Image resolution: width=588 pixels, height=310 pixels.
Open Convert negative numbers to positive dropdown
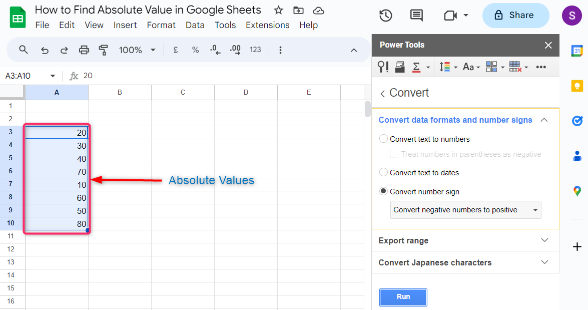(x=465, y=210)
